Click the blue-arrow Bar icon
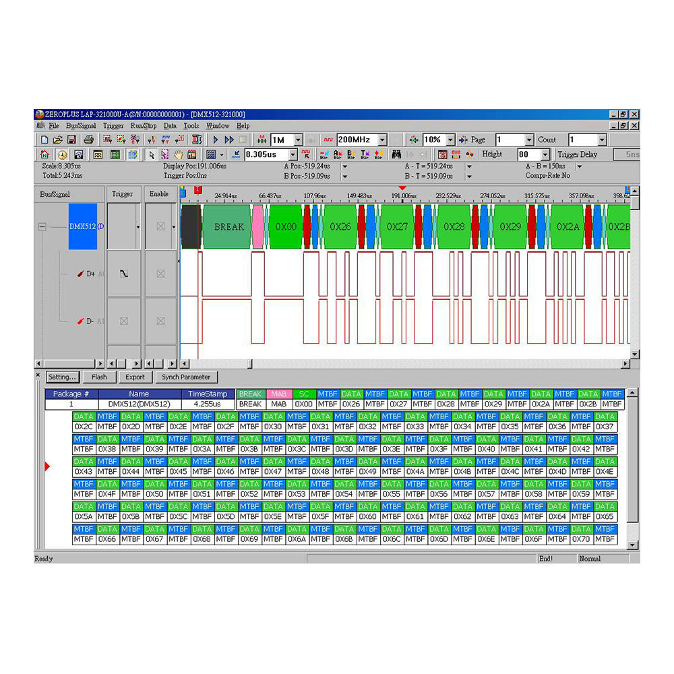The height and width of the screenshot is (674, 674). [x=324, y=154]
